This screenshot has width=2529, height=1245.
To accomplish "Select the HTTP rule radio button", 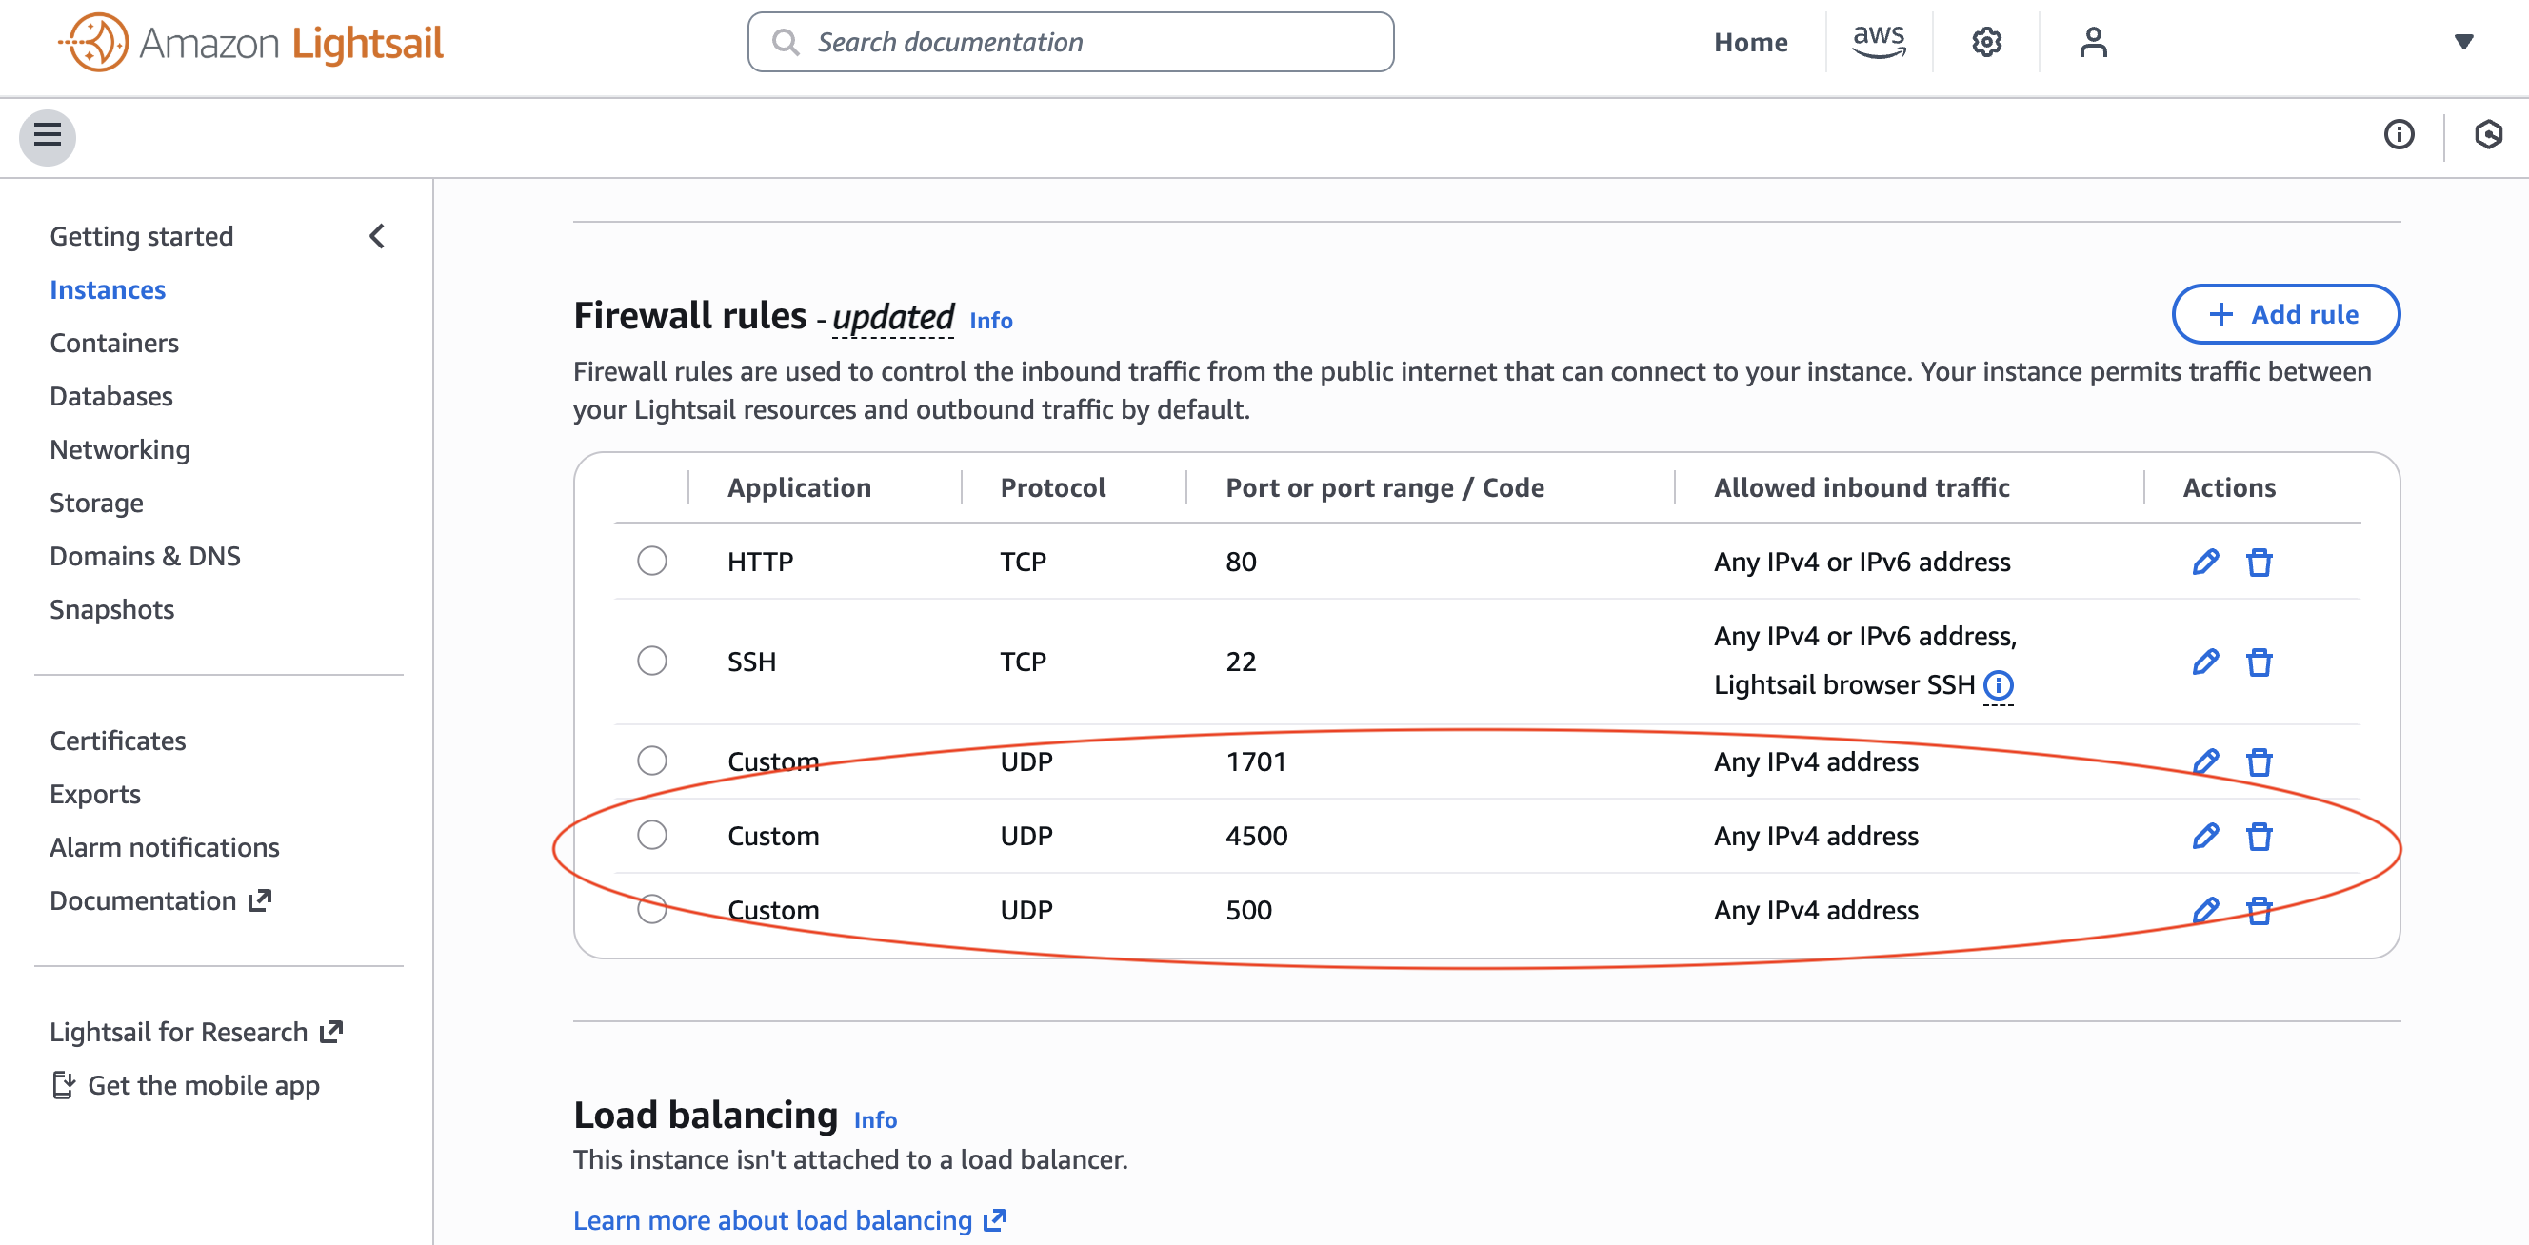I will point(652,562).
